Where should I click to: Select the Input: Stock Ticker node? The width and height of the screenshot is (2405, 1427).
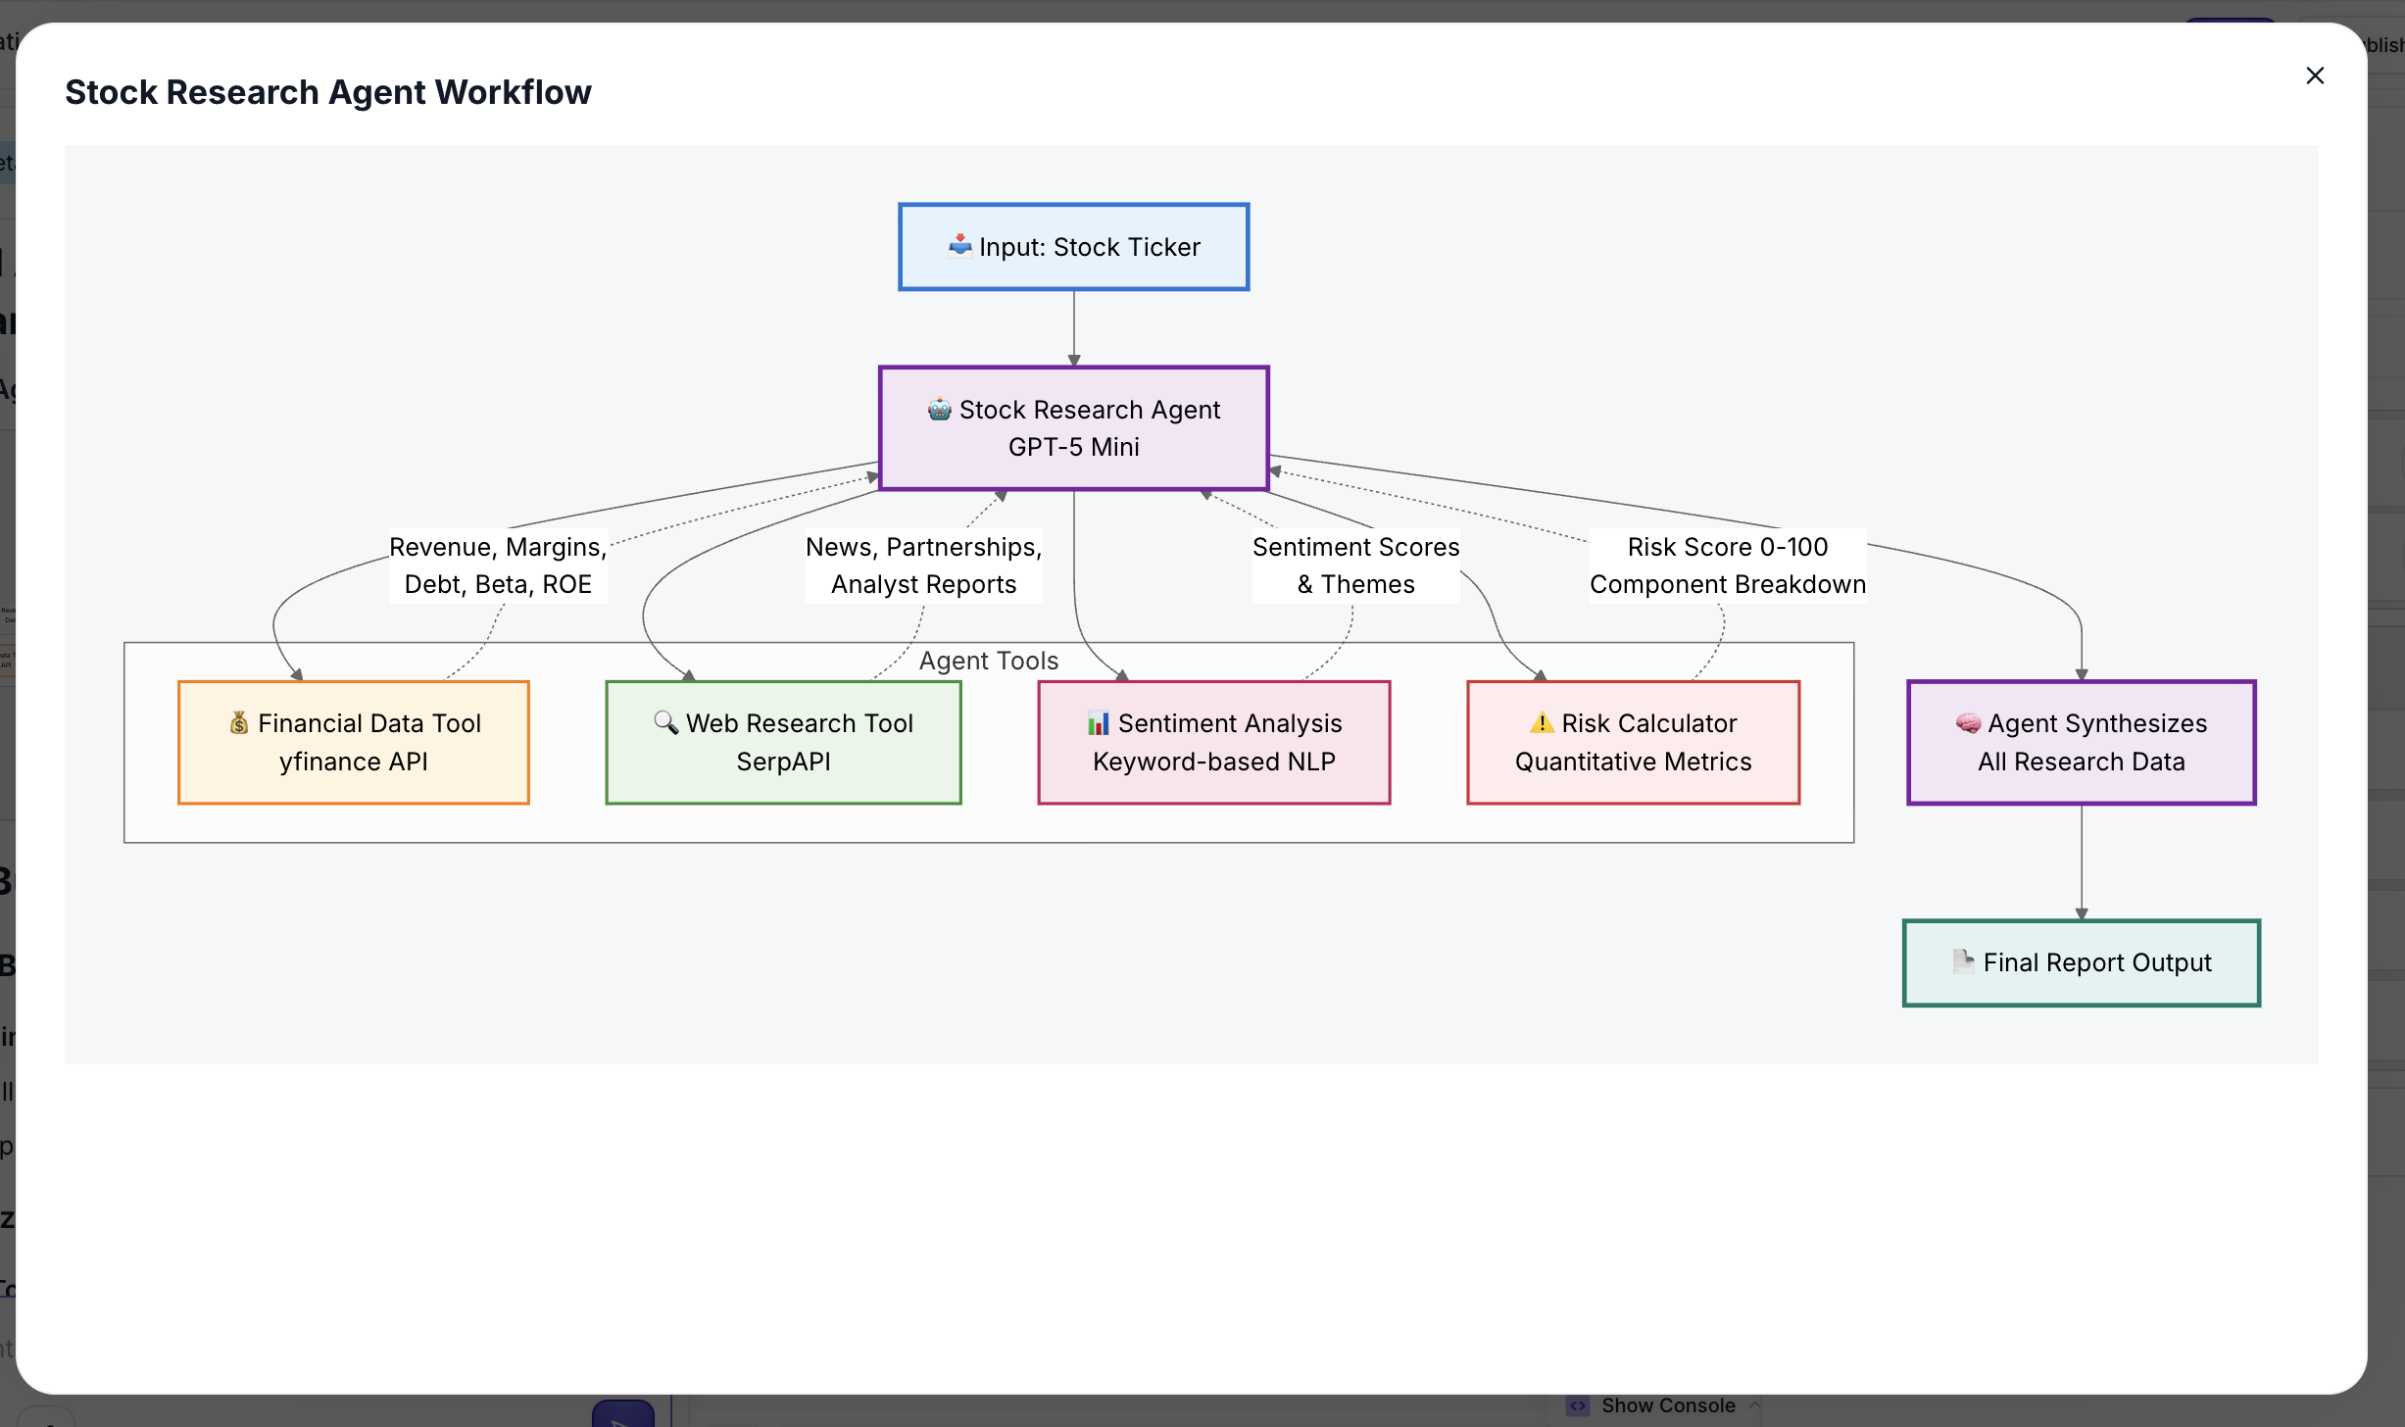point(1073,247)
